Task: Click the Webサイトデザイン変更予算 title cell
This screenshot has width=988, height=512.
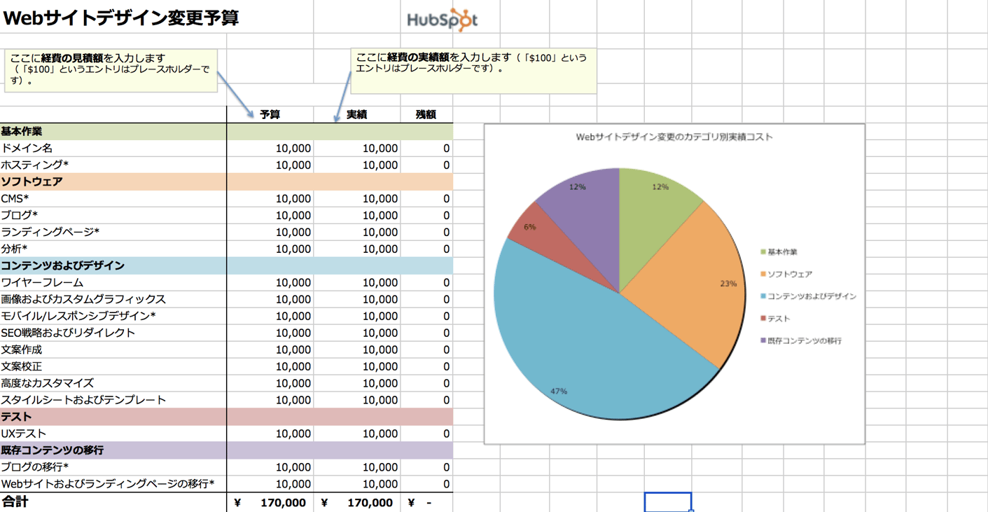Action: click(x=120, y=18)
